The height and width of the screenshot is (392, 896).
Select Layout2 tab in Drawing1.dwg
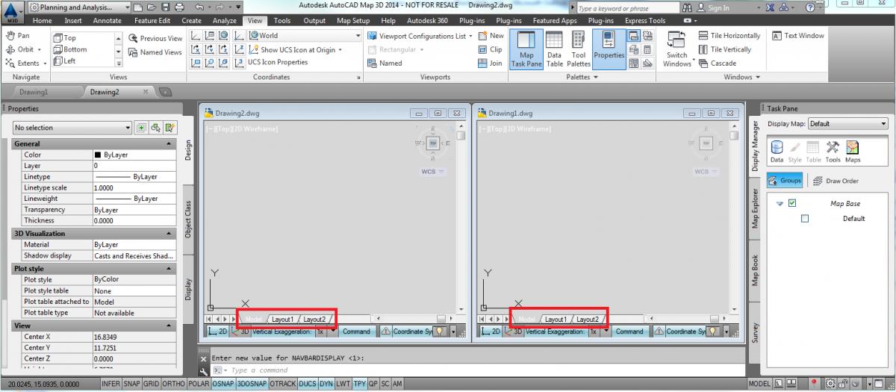pyautogui.click(x=588, y=319)
